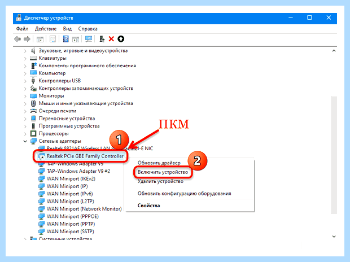Select the printer icon beside Очереди печати

pyautogui.click(x=33, y=111)
